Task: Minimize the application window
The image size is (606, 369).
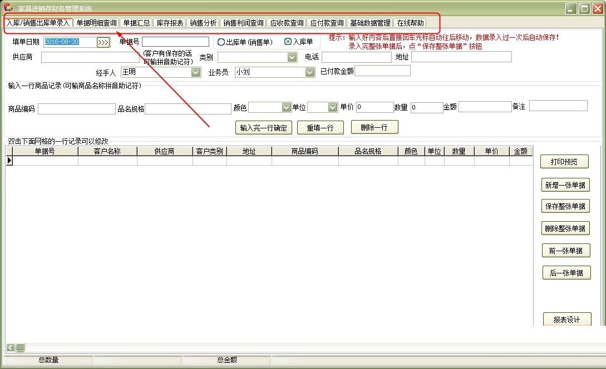Action: click(571, 8)
